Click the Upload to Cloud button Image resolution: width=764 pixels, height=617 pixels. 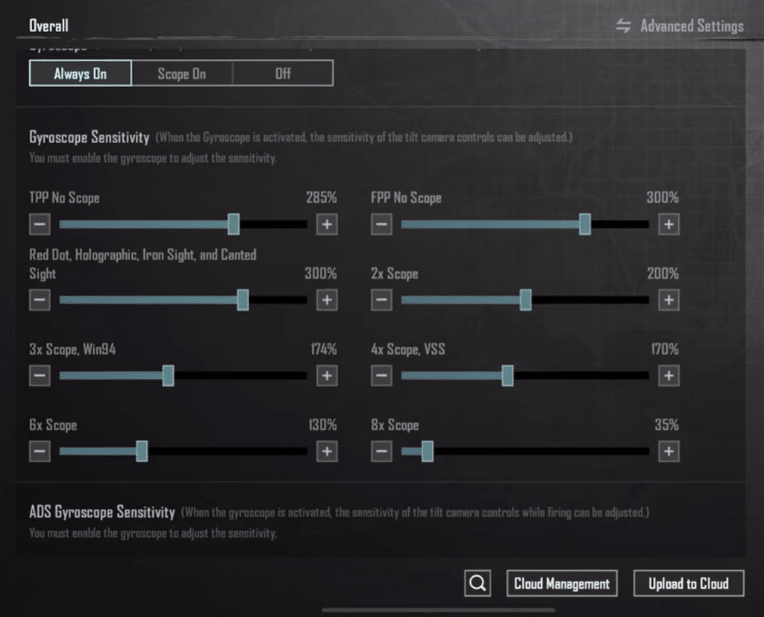click(689, 583)
